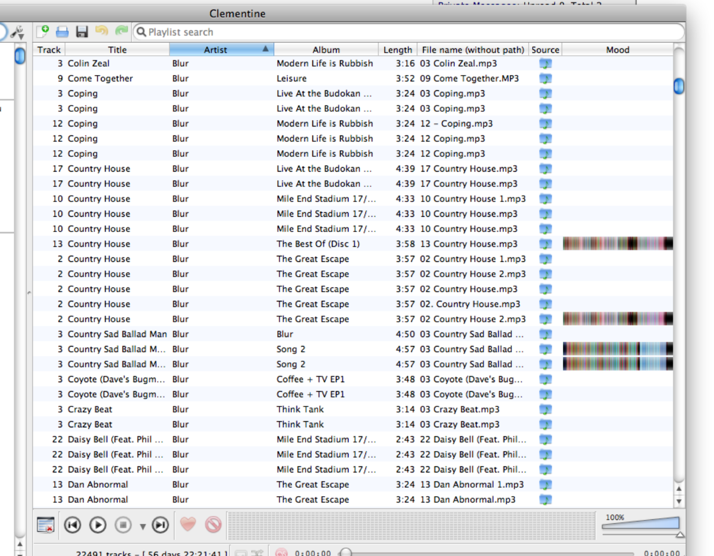Select file name 09 Come Together.MP3
This screenshot has width=714, height=556.
point(469,78)
